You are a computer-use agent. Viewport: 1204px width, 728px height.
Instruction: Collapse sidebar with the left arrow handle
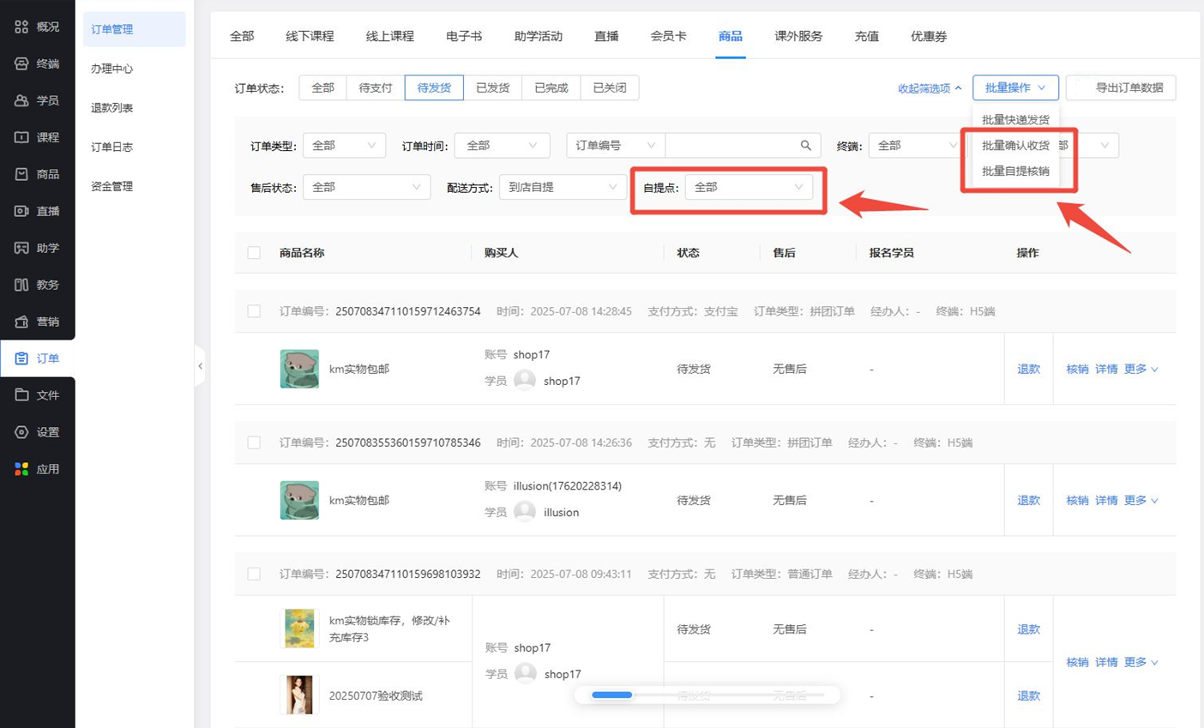(x=200, y=366)
